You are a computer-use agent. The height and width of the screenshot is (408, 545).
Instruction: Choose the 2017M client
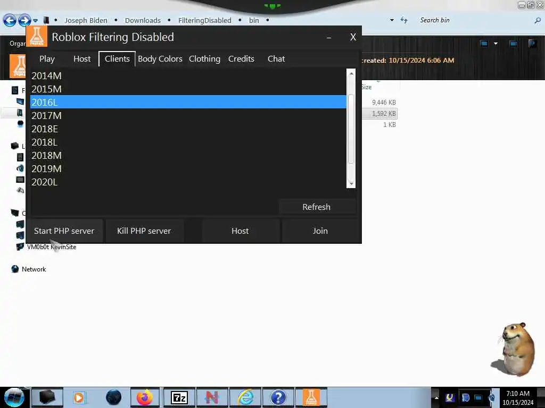[x=188, y=115]
